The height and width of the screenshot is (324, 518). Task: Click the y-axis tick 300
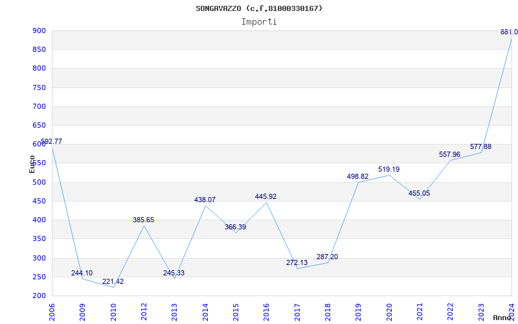[39, 258]
